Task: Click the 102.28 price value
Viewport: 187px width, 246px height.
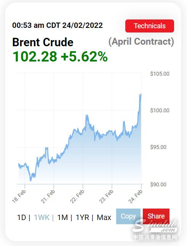Action: (x=35, y=57)
